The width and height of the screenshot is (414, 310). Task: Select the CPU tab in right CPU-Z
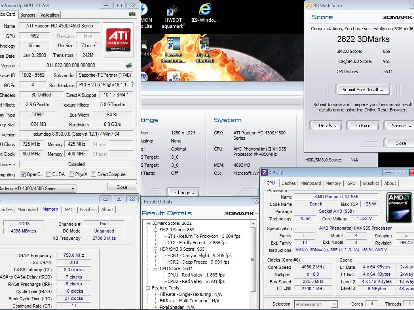click(270, 183)
